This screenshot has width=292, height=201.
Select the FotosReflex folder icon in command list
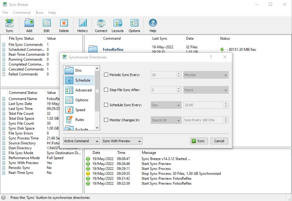click(x=93, y=49)
